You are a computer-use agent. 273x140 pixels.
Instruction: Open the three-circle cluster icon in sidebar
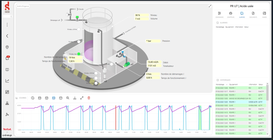coord(7,103)
